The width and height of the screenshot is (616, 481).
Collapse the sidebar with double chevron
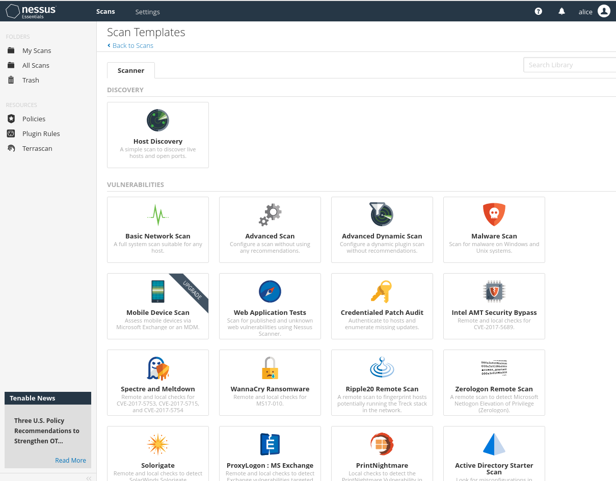click(x=89, y=478)
